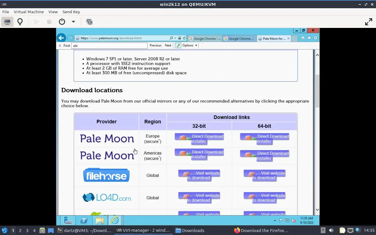Show virtual hardware details lightbulb
The width and height of the screenshot is (376, 235).
point(20,22)
